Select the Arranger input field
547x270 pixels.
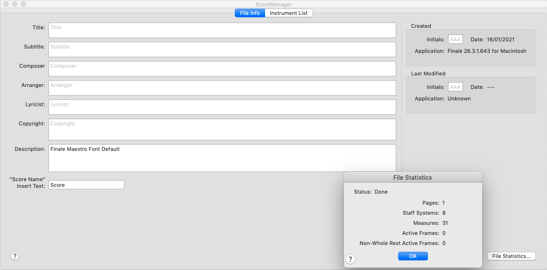tap(222, 87)
